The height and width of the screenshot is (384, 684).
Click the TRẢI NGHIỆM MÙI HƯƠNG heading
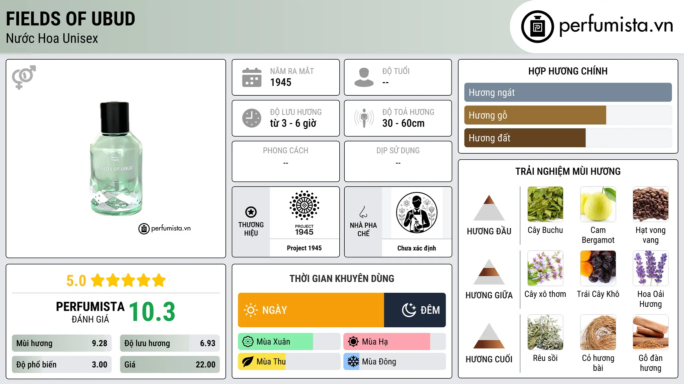568,171
